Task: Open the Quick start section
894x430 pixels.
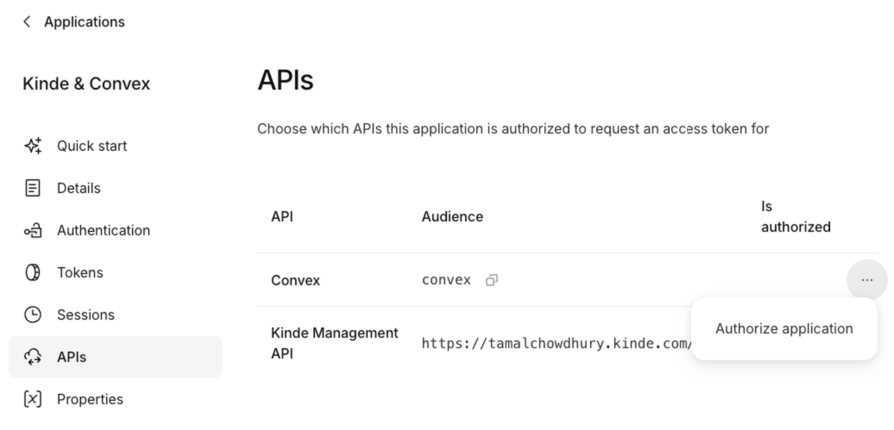Action: coord(92,145)
